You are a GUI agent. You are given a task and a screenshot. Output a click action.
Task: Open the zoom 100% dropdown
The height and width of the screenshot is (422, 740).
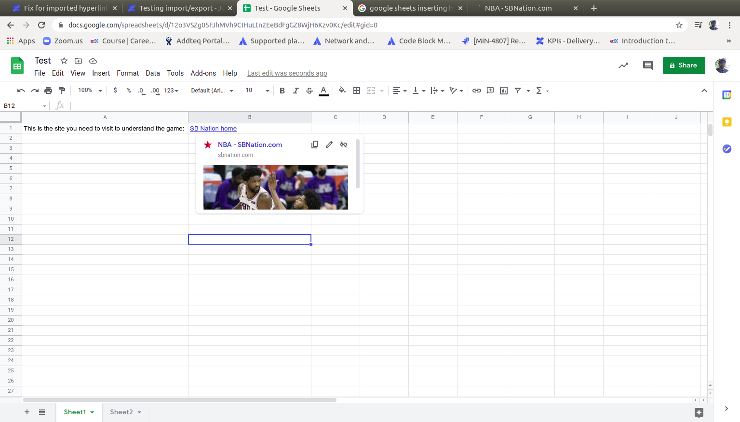(90, 91)
